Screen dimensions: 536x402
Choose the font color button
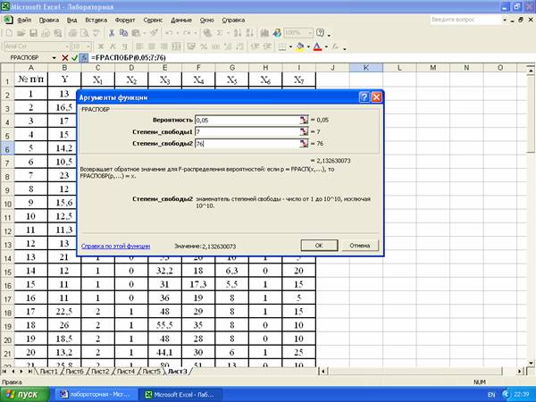tap(317, 46)
